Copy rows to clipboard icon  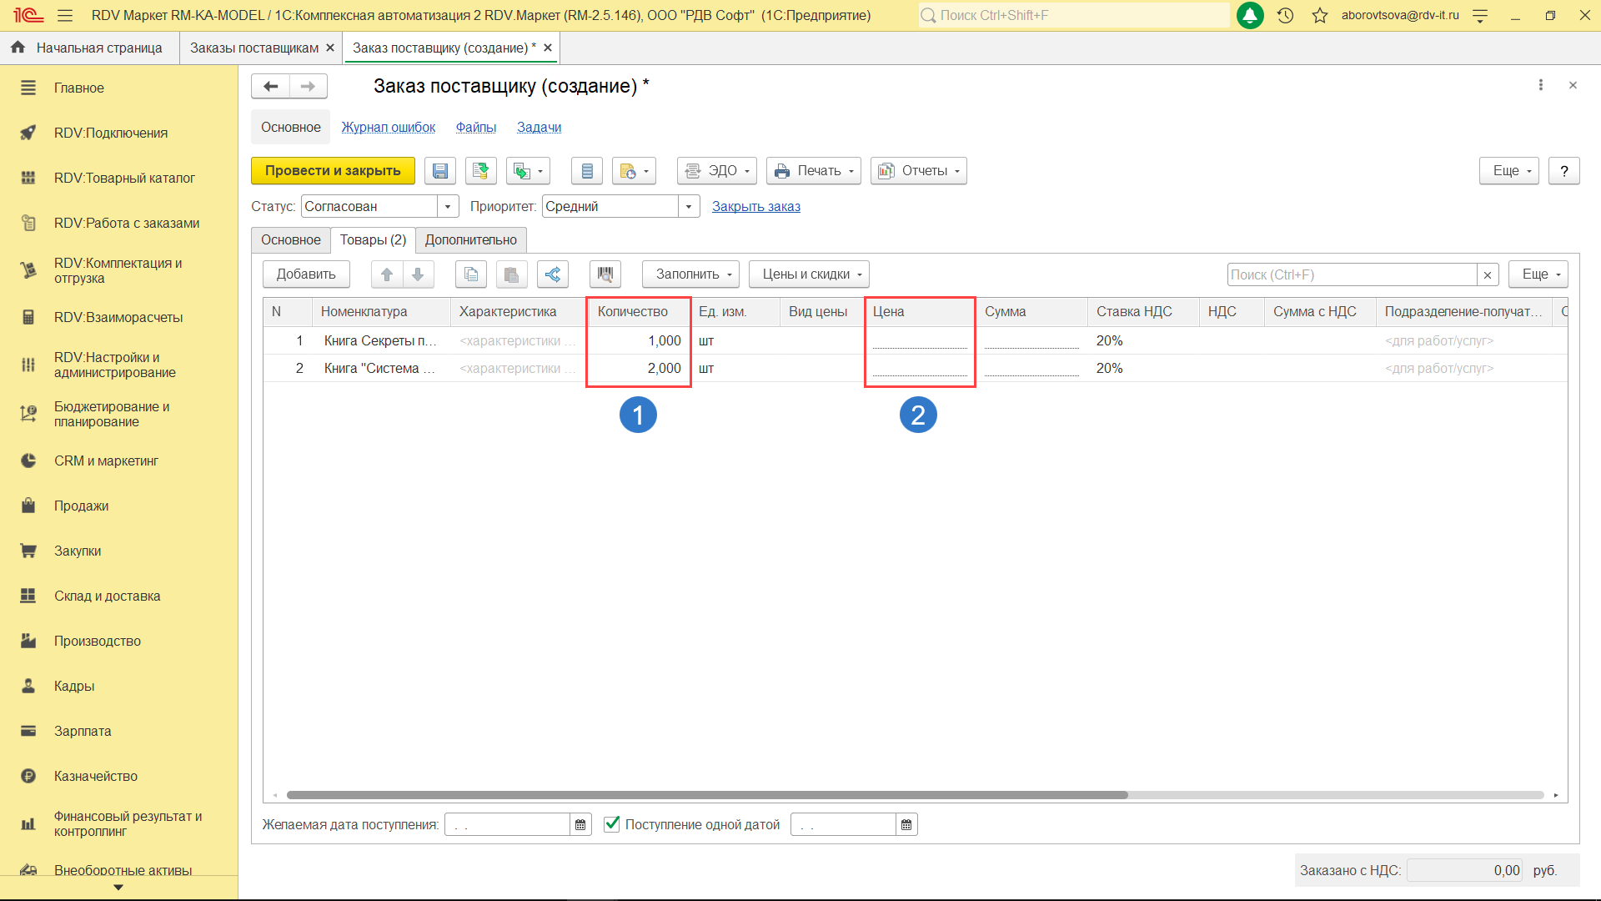[x=471, y=274]
